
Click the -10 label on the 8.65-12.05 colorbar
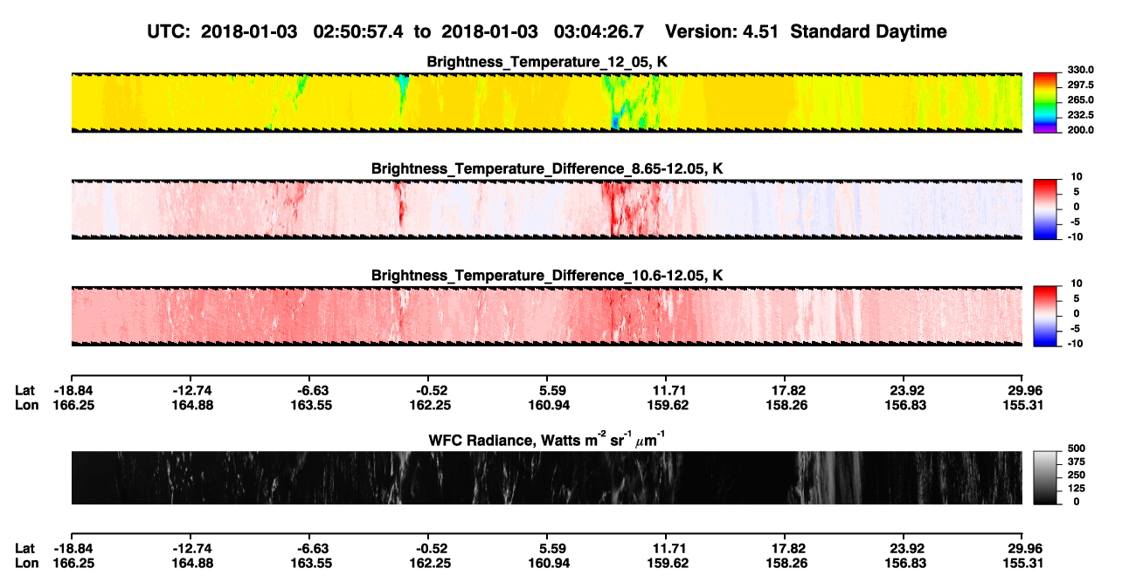[1075, 236]
